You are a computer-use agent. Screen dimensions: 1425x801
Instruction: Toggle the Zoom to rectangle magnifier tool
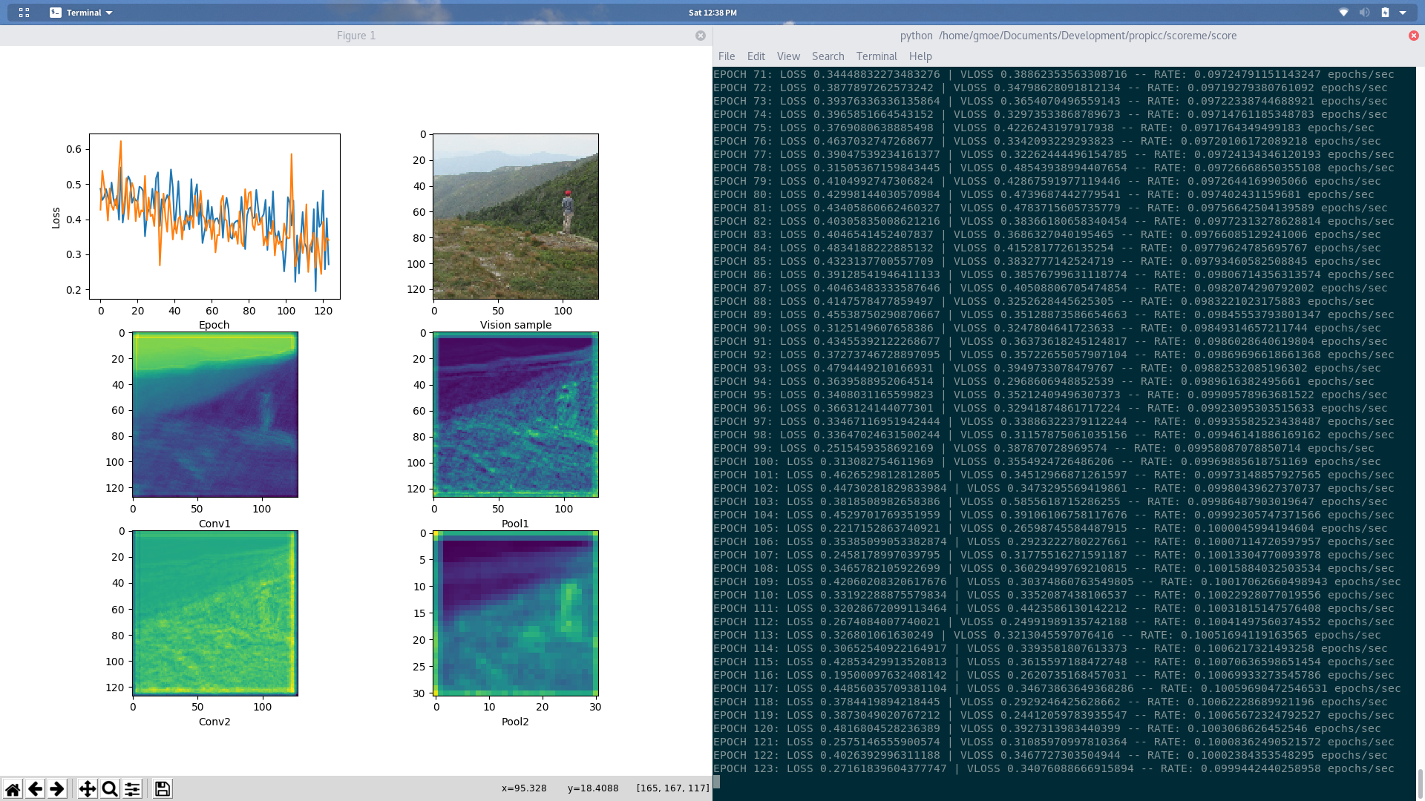(x=110, y=789)
